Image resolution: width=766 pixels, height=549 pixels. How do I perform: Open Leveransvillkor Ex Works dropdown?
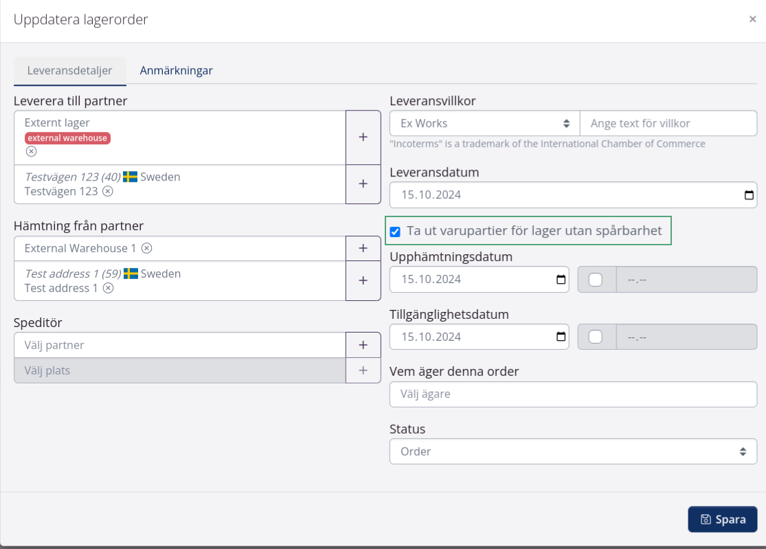coord(484,124)
